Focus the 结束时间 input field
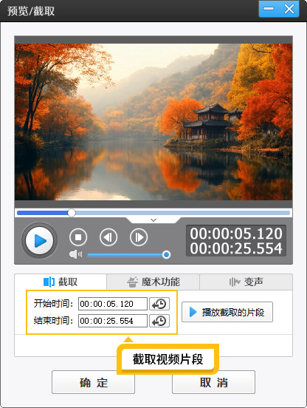The height and width of the screenshot is (408, 307). pyautogui.click(x=113, y=321)
